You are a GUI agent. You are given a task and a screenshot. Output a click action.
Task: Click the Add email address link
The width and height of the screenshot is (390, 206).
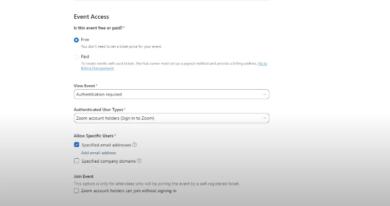tap(99, 153)
